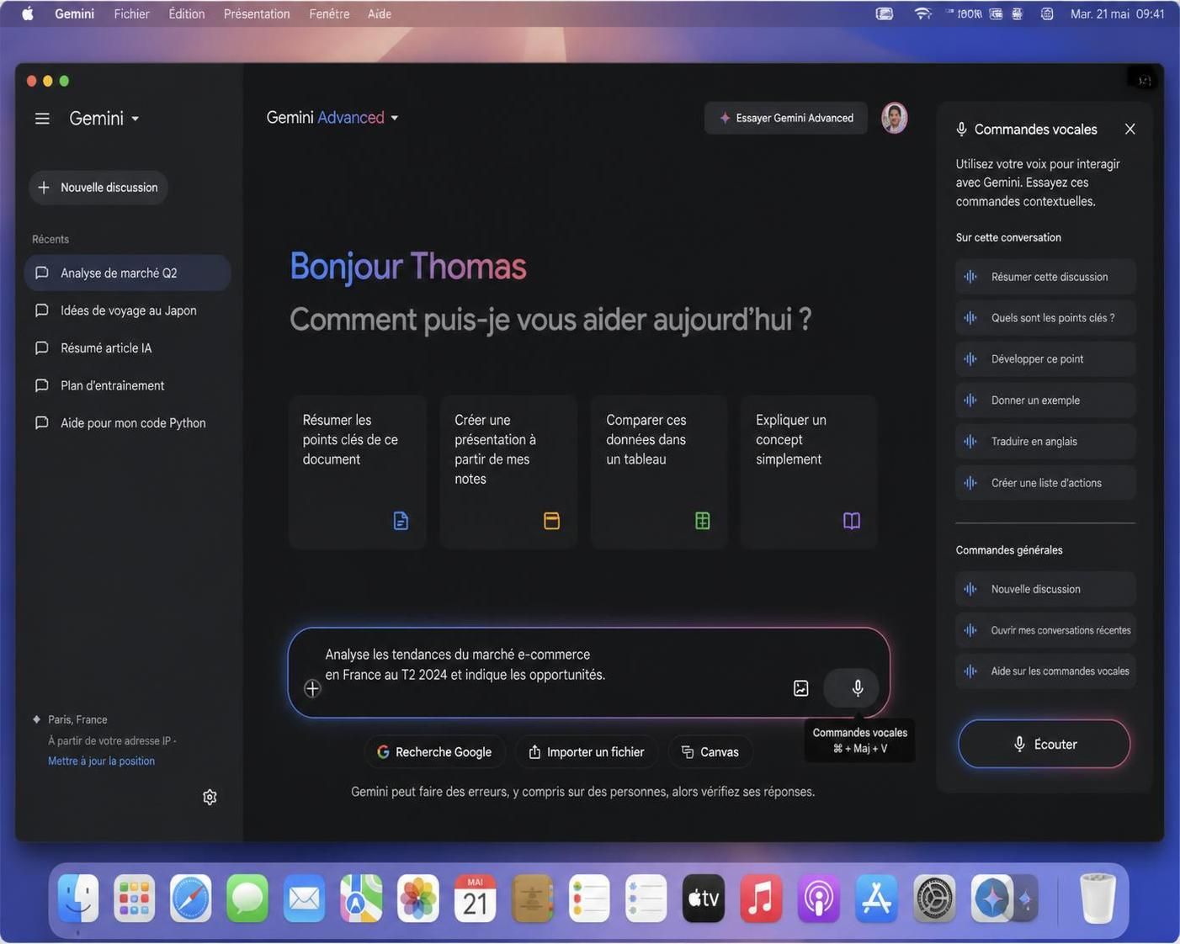Click the Paris, France location text
1180x944 pixels.
[77, 719]
